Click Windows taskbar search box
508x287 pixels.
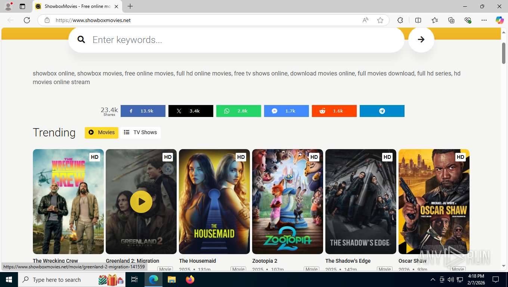72,280
